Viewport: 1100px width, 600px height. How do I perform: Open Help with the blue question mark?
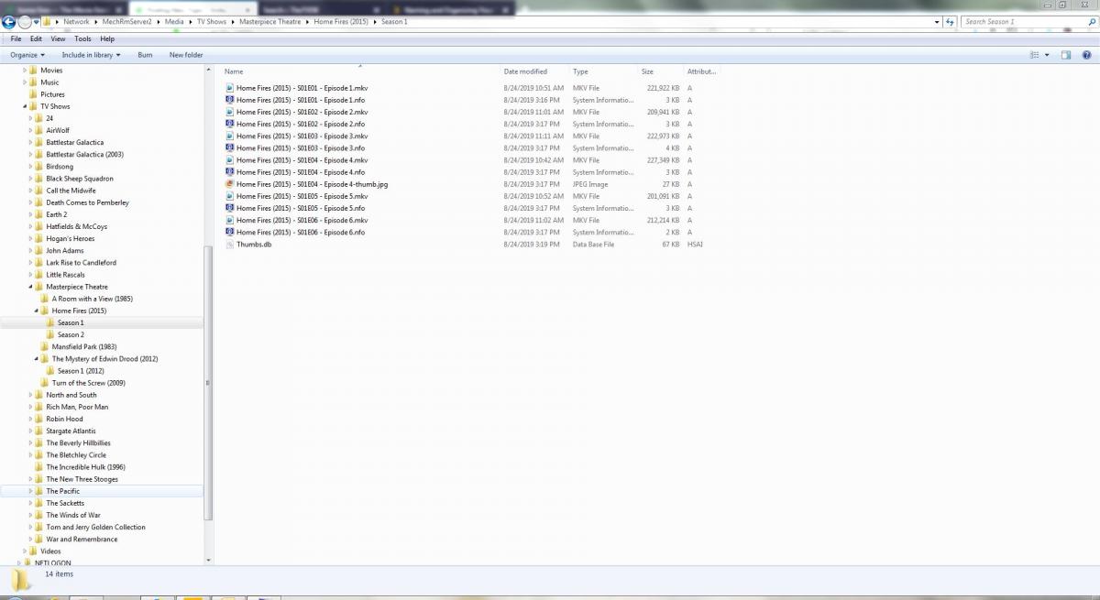point(1088,55)
